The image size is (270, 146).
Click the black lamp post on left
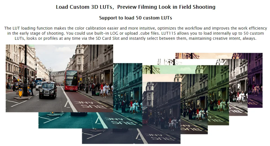pos(25,70)
